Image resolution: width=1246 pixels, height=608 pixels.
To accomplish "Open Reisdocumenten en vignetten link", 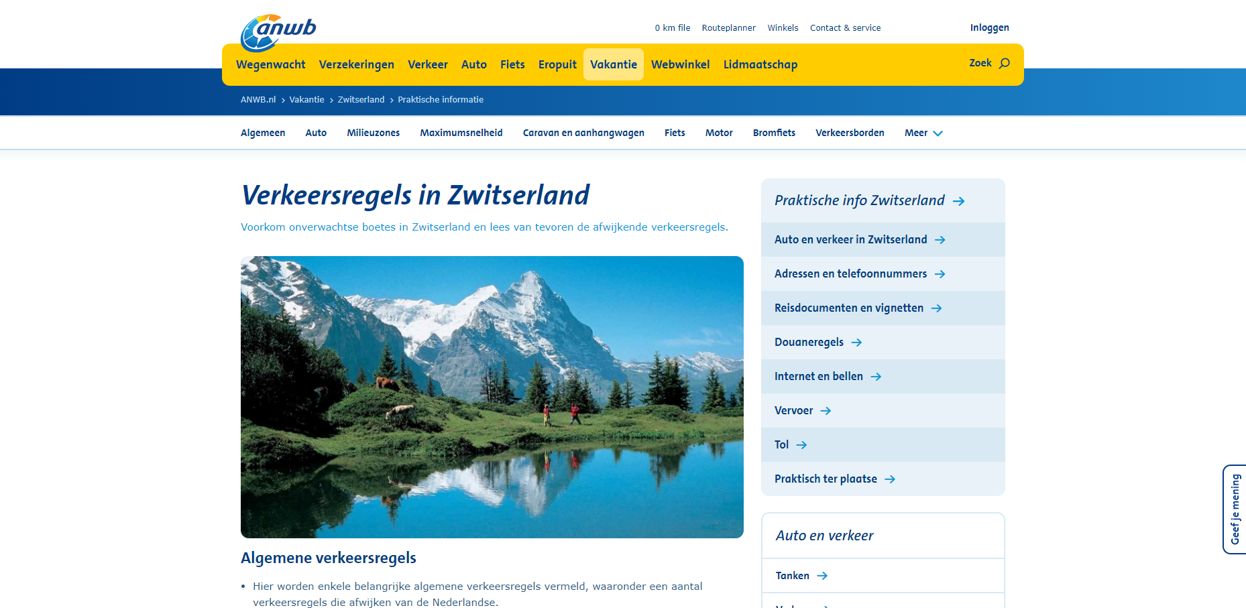I will point(848,308).
